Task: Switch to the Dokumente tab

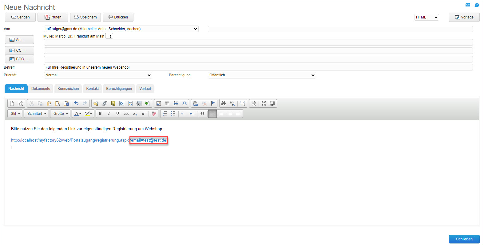Action: (x=41, y=89)
